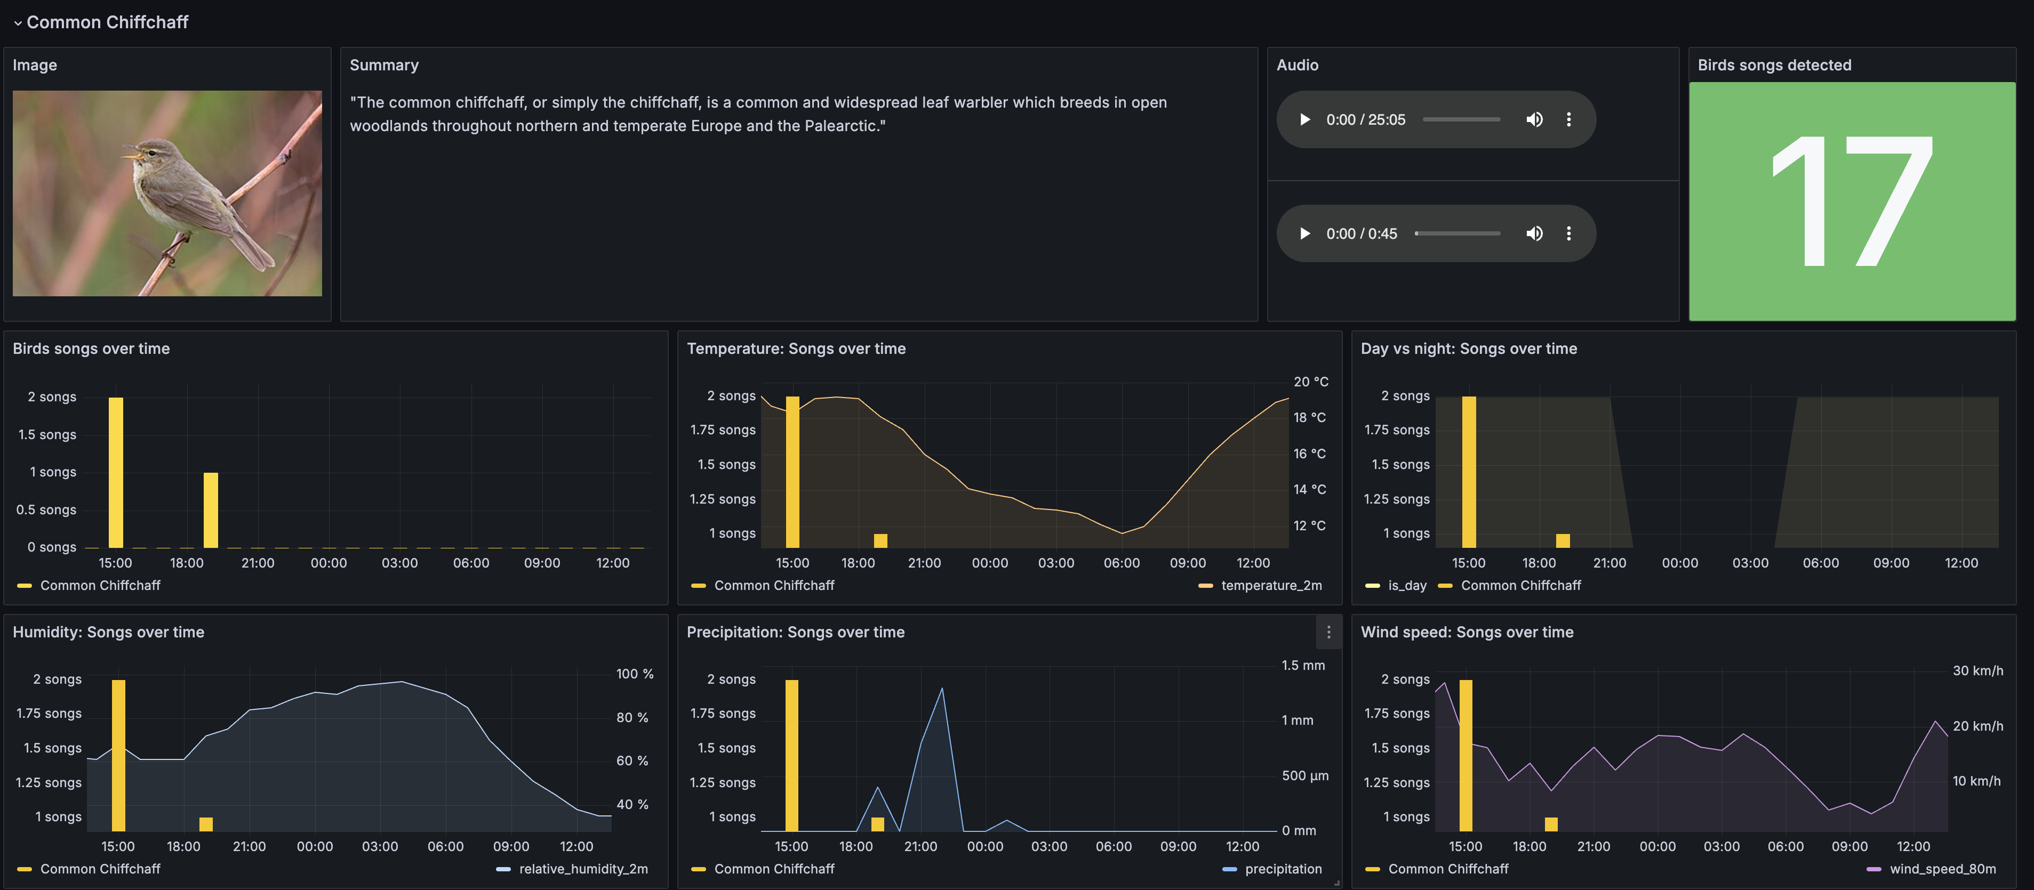Click the chiffchaff bird image
The image size is (2034, 890).
pos(167,193)
